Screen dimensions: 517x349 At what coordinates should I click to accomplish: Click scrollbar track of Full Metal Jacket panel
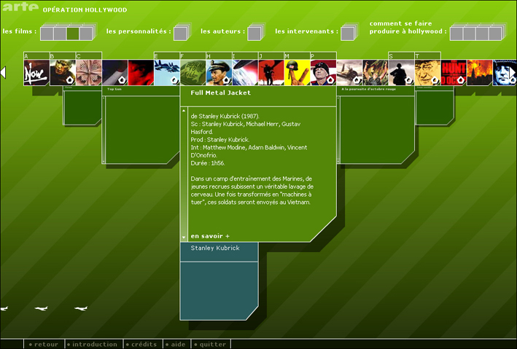coord(184,174)
